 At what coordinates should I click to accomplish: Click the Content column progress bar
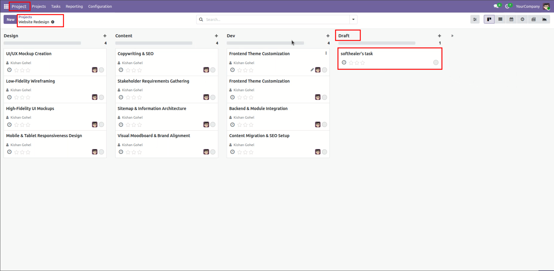point(154,43)
